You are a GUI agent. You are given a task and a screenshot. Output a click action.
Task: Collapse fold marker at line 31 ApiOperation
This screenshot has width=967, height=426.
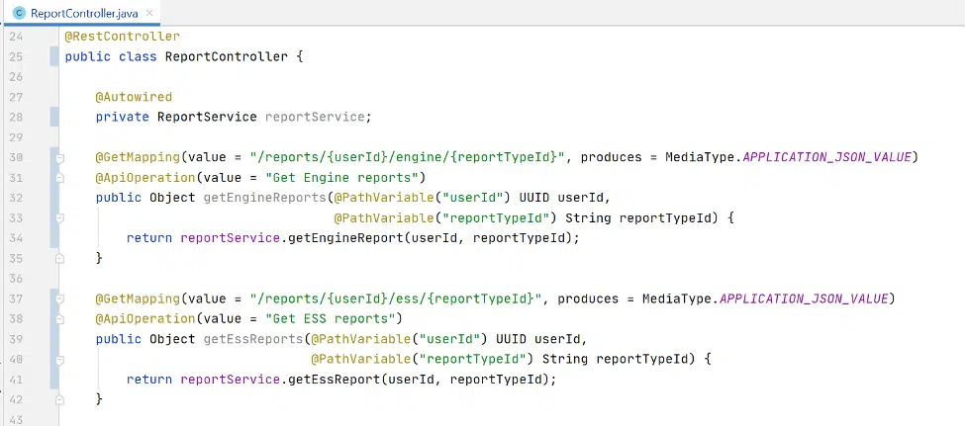point(59,179)
